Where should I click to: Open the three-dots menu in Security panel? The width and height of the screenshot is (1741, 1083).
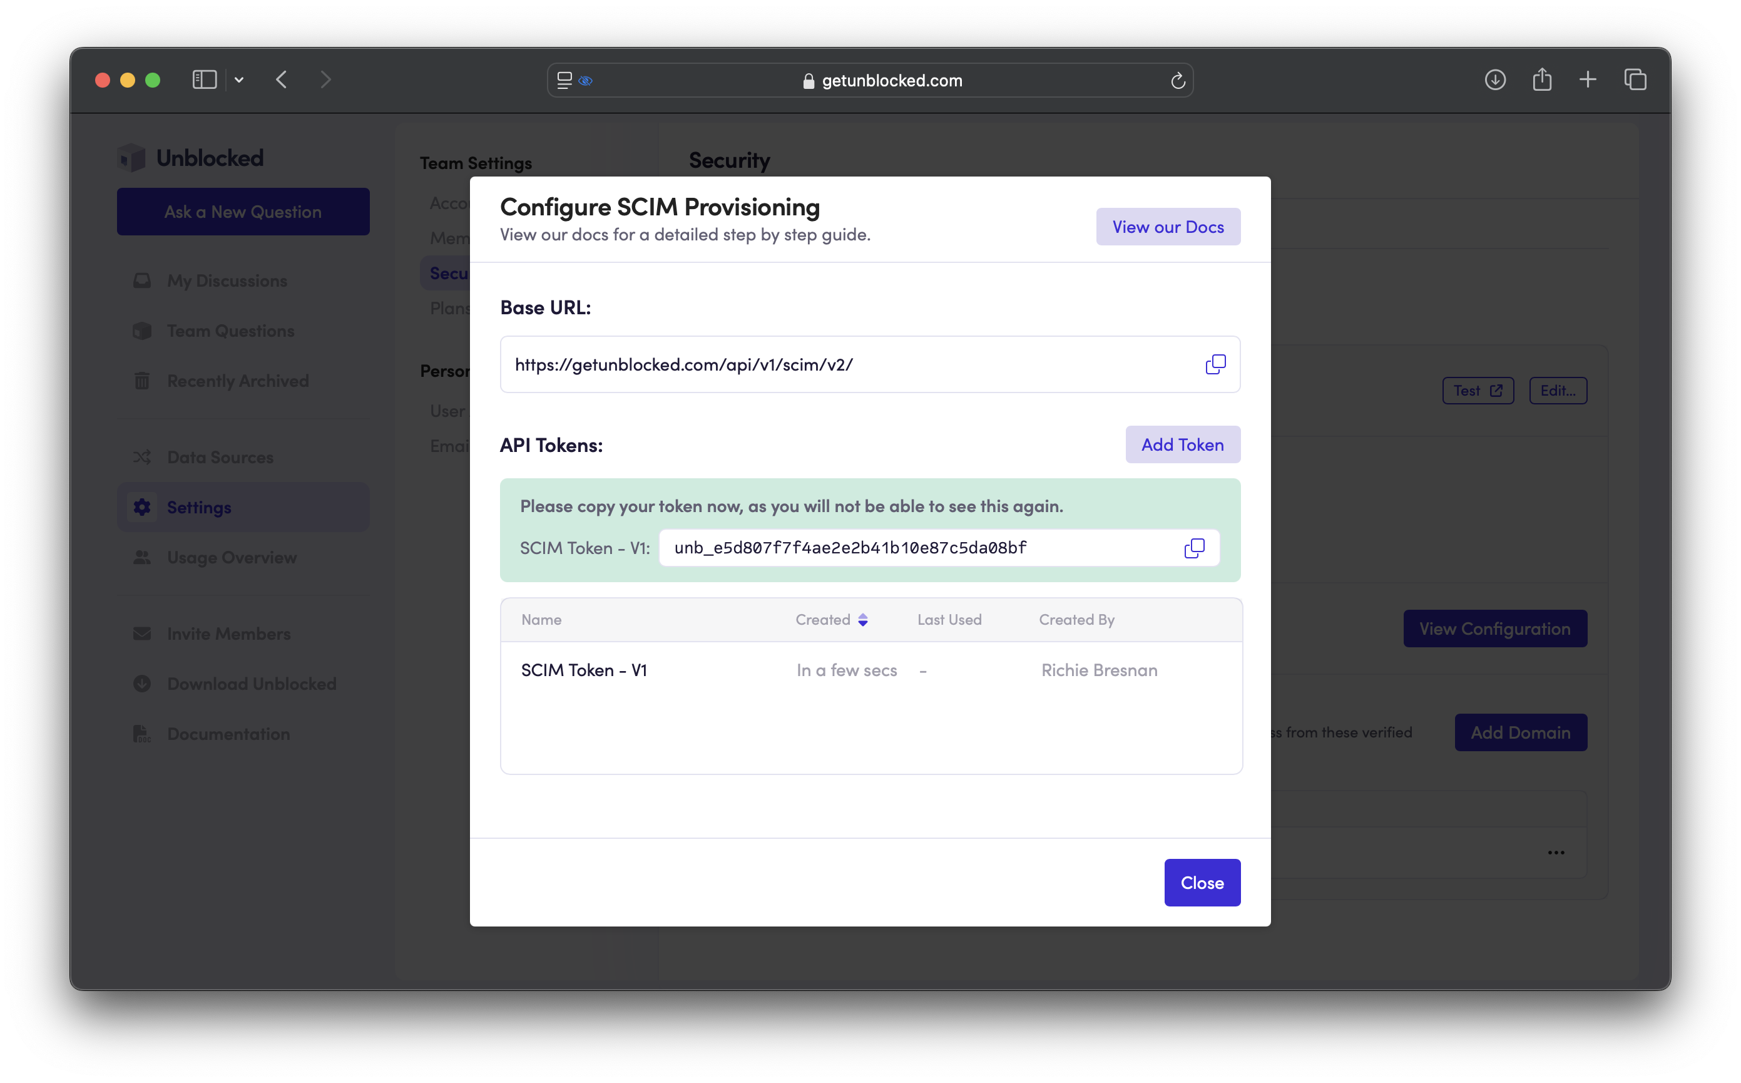[x=1556, y=853]
